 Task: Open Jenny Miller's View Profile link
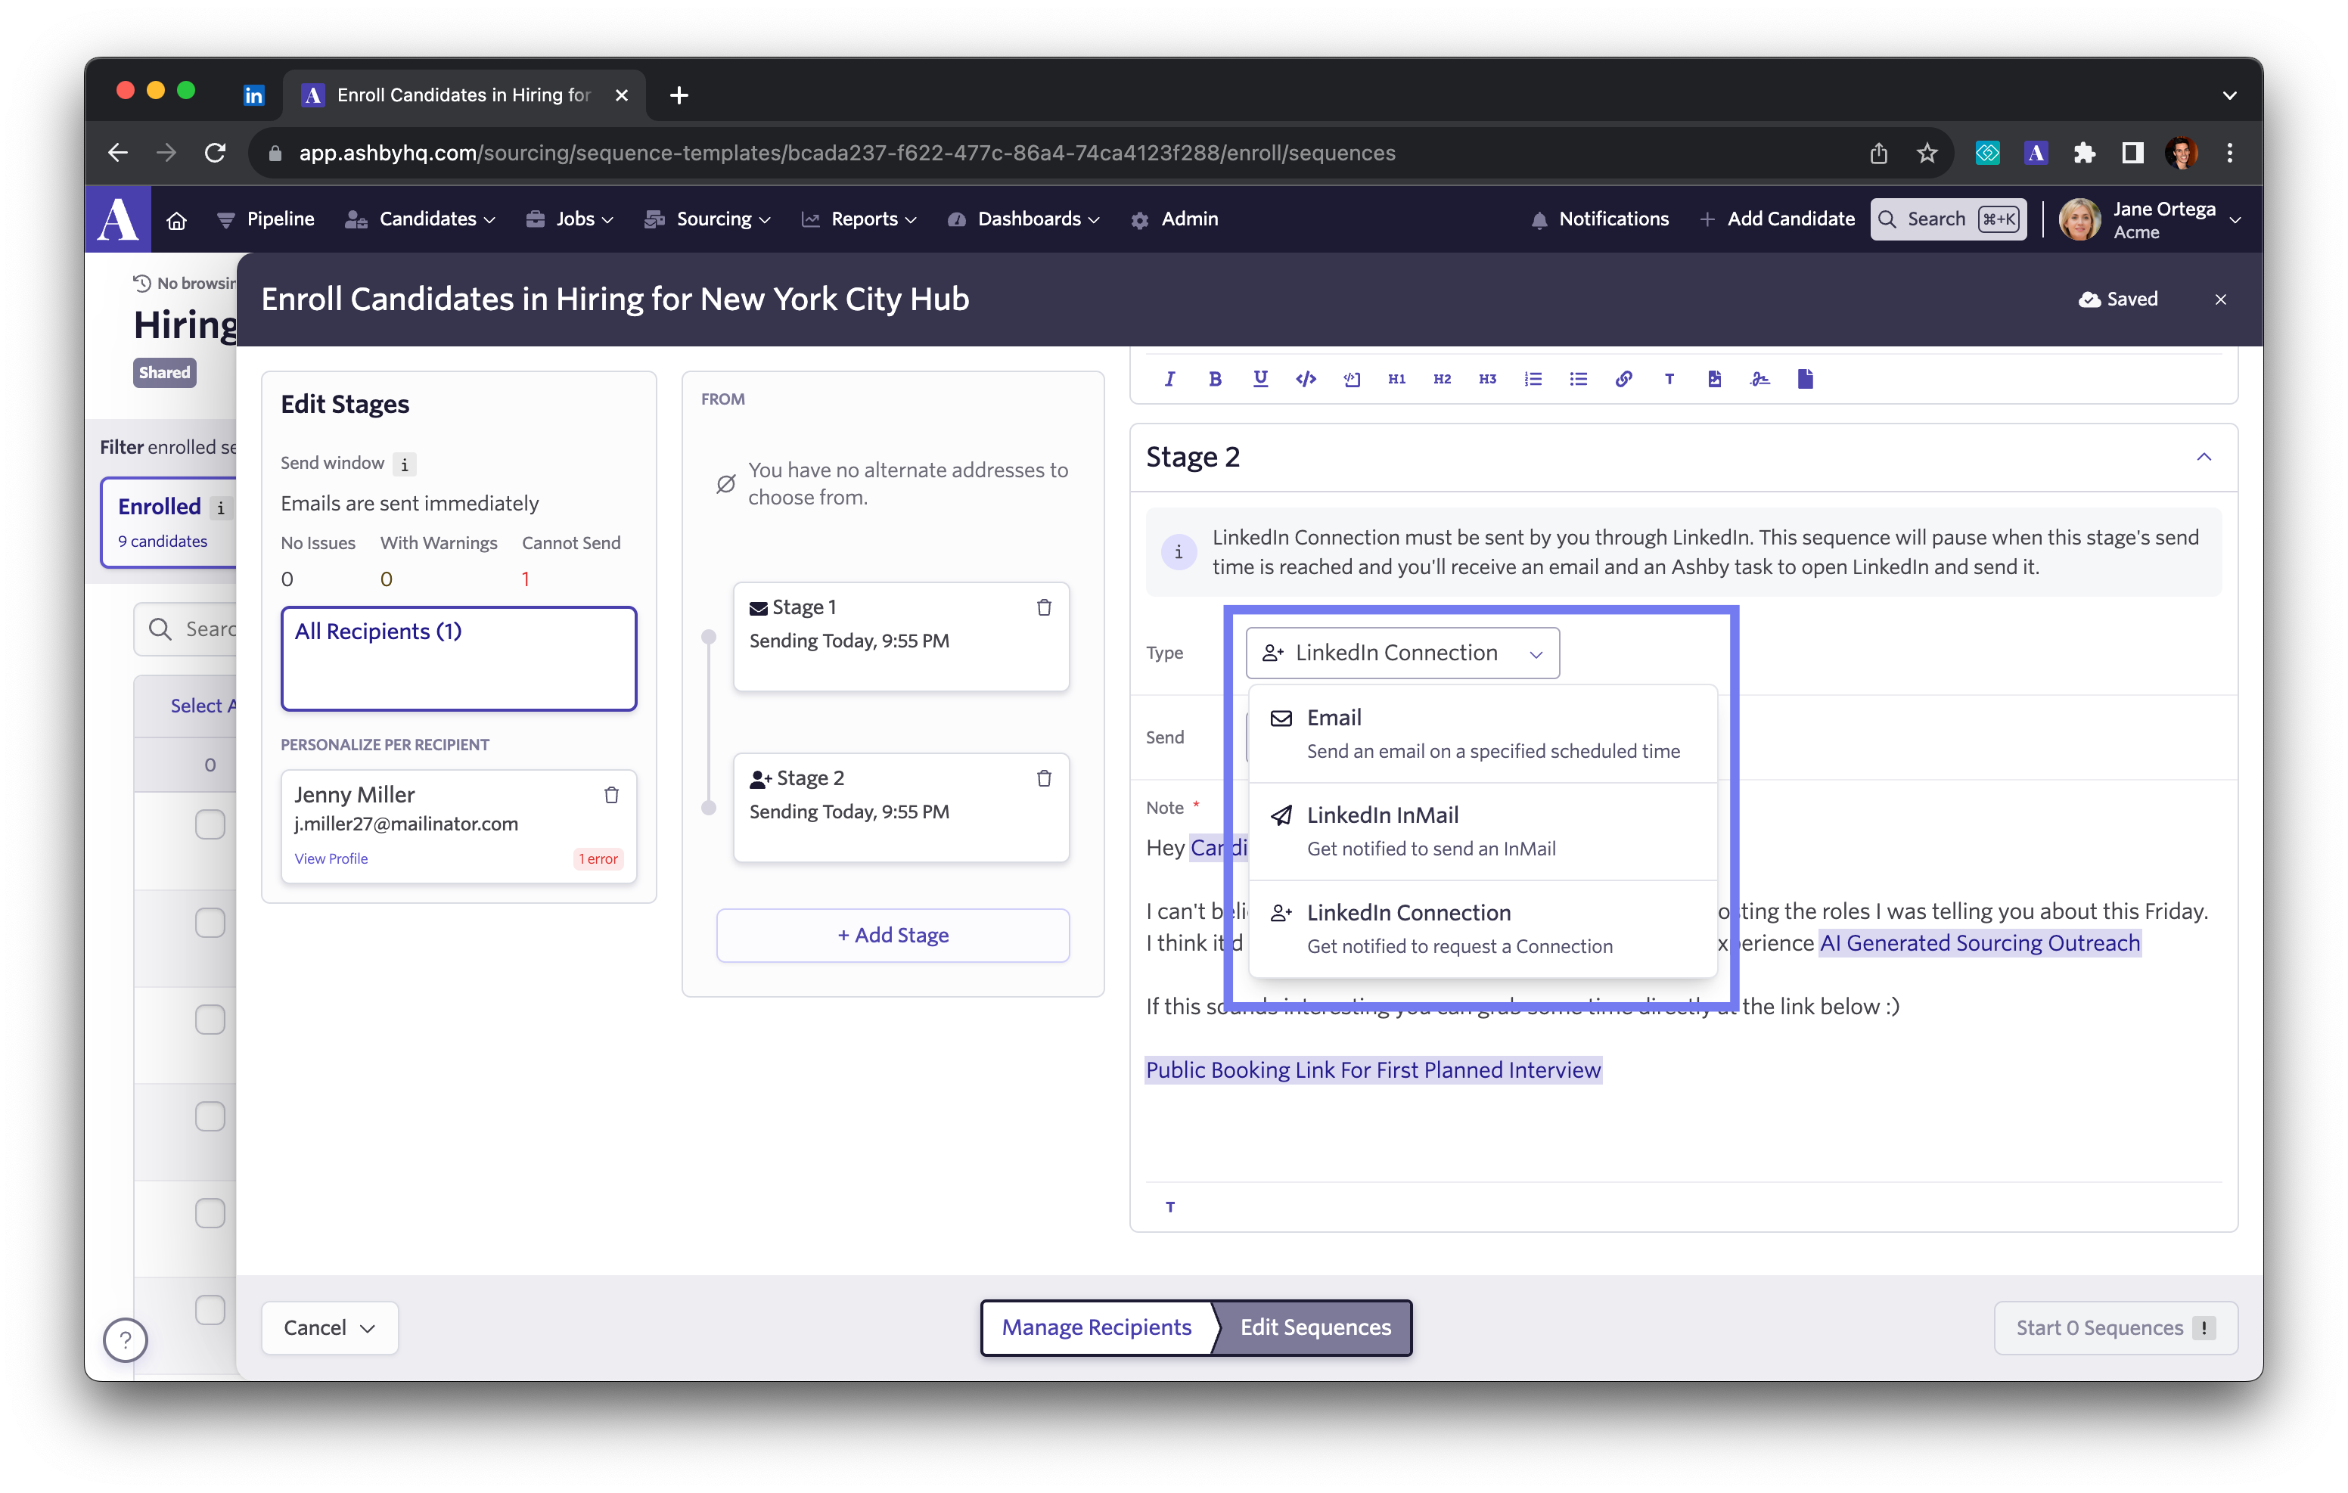331,858
